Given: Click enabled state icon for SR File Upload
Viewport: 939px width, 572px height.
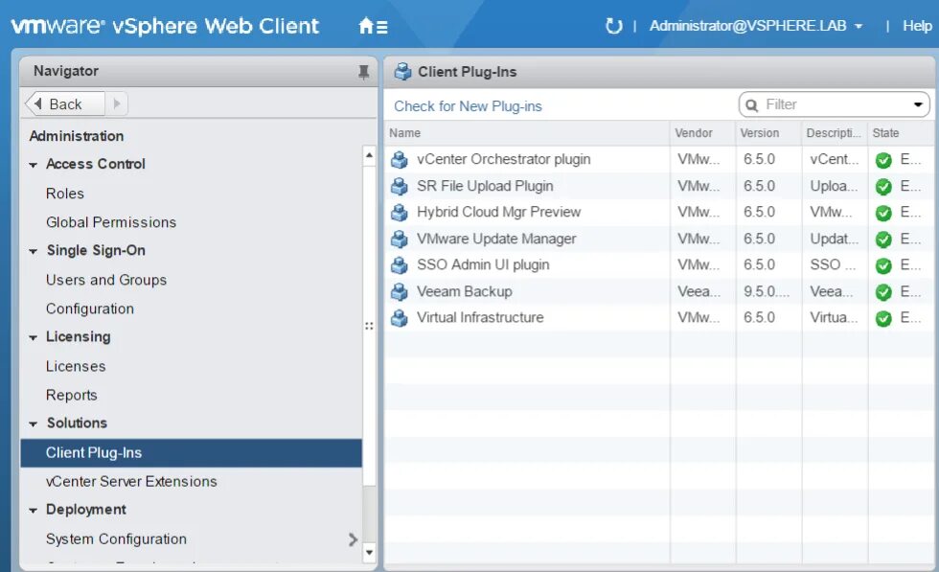Looking at the screenshot, I should [x=883, y=187].
